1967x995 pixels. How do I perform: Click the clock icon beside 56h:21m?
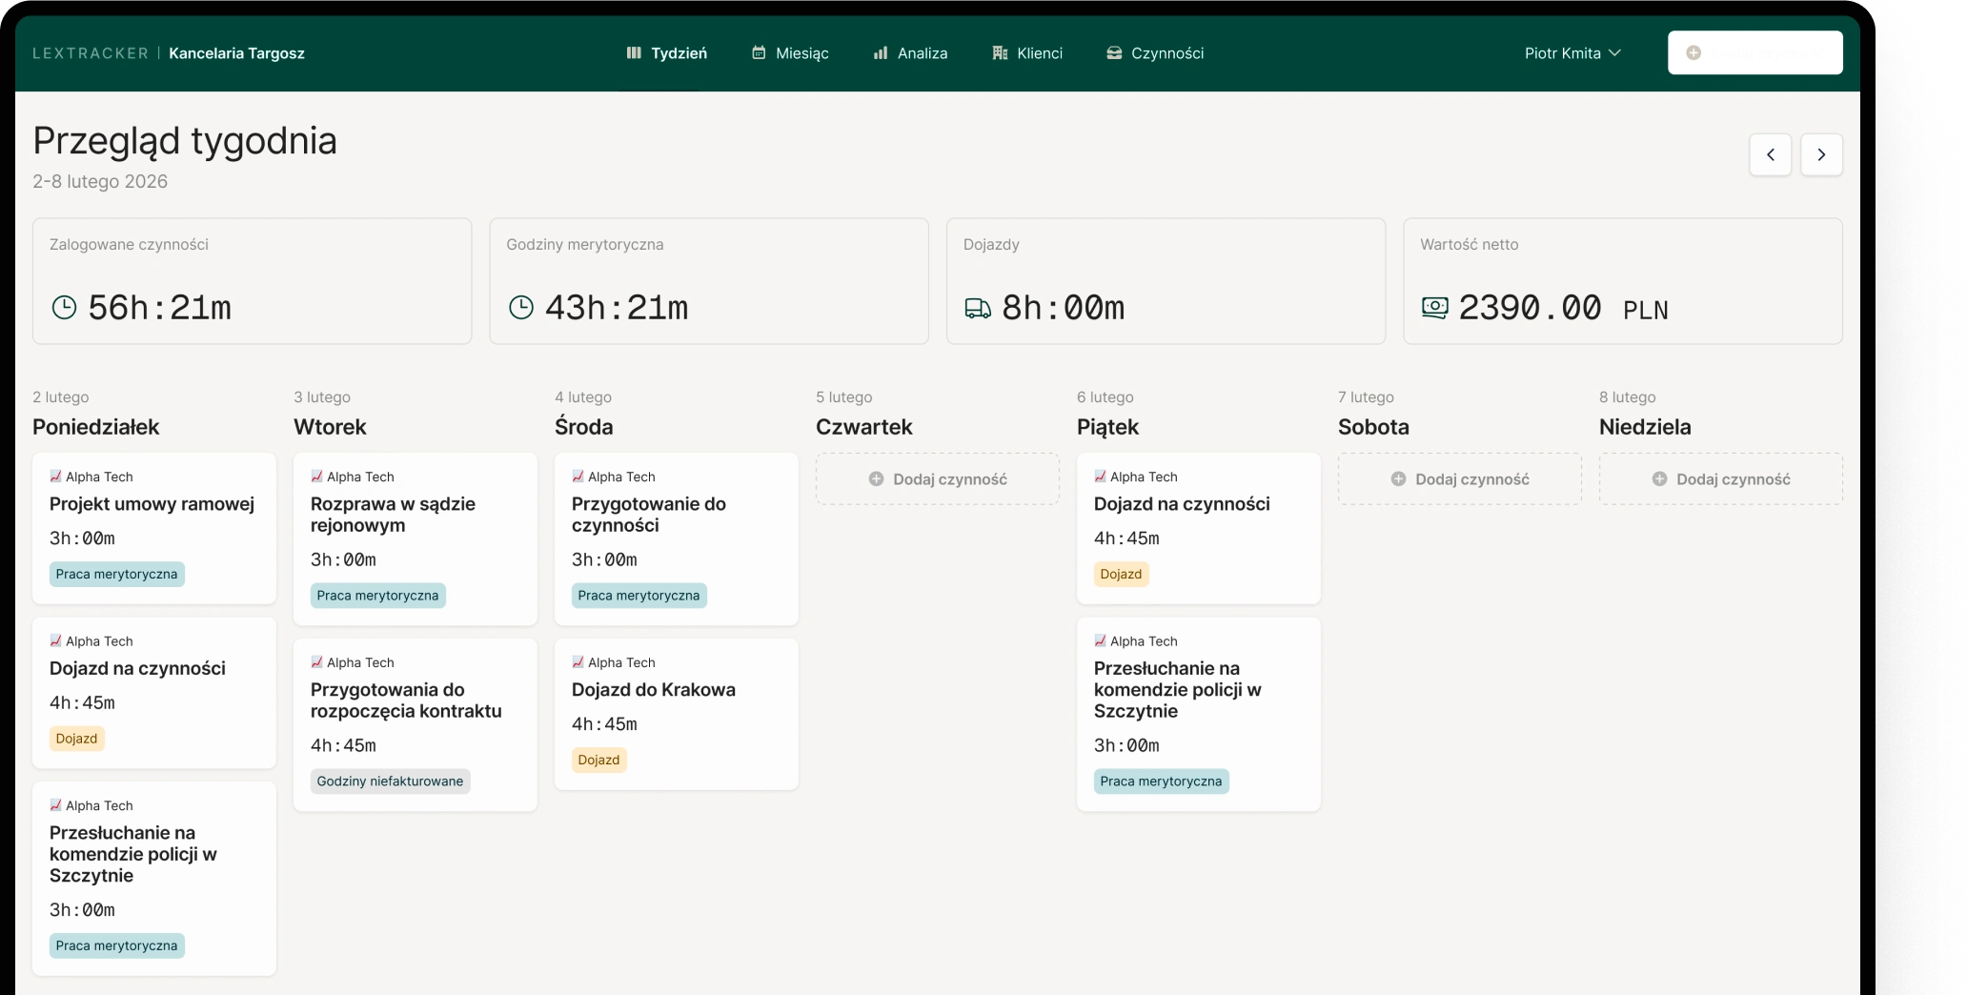click(64, 307)
